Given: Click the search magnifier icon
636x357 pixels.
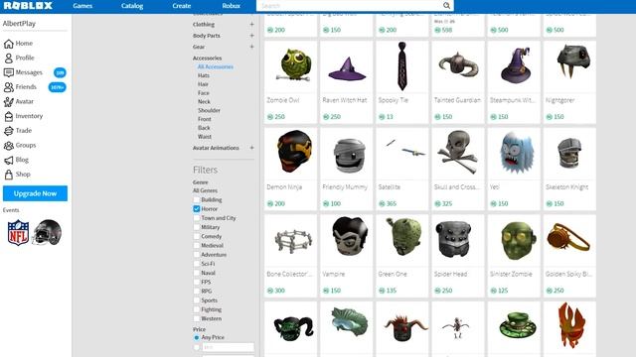Looking at the screenshot, I should (446, 6).
